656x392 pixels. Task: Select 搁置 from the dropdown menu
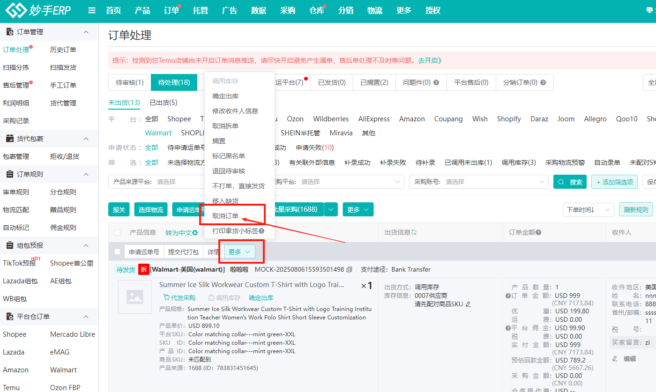tap(219, 141)
